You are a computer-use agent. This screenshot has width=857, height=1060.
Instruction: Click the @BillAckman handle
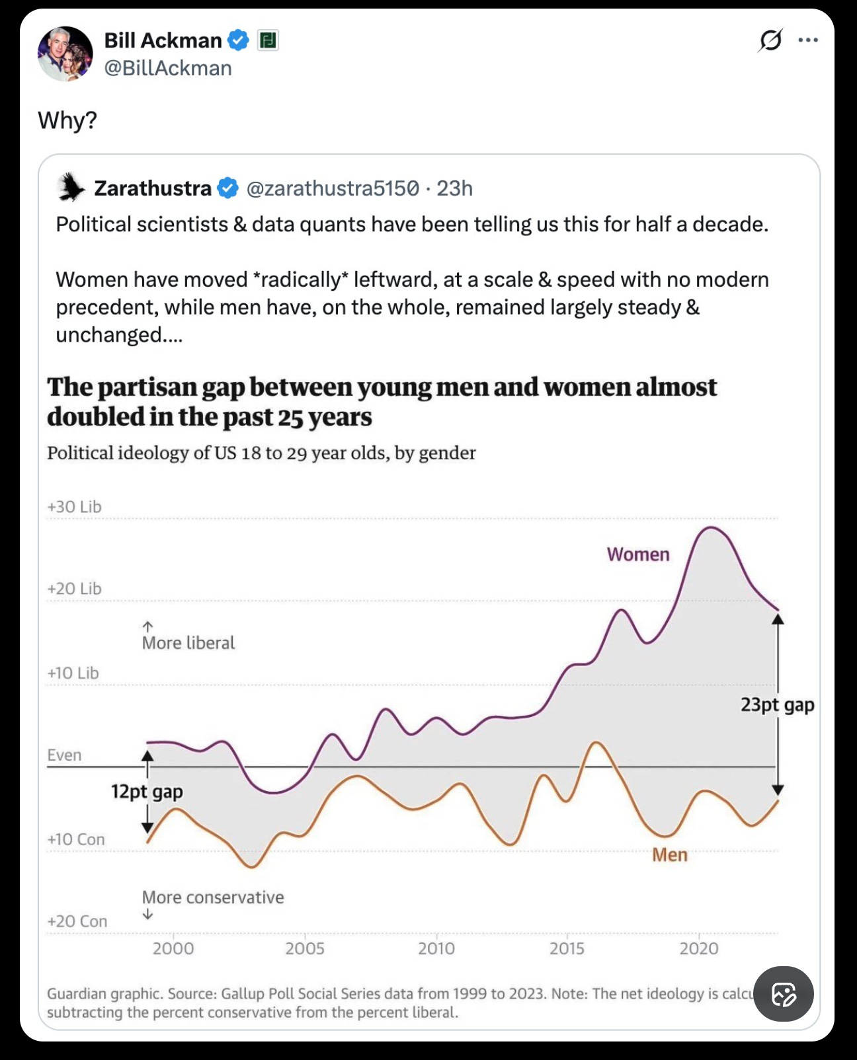[x=168, y=68]
